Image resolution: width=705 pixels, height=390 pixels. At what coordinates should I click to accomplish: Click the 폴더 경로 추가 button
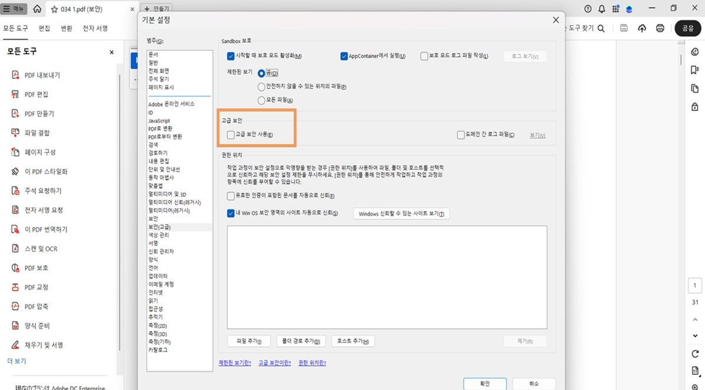tap(301, 342)
